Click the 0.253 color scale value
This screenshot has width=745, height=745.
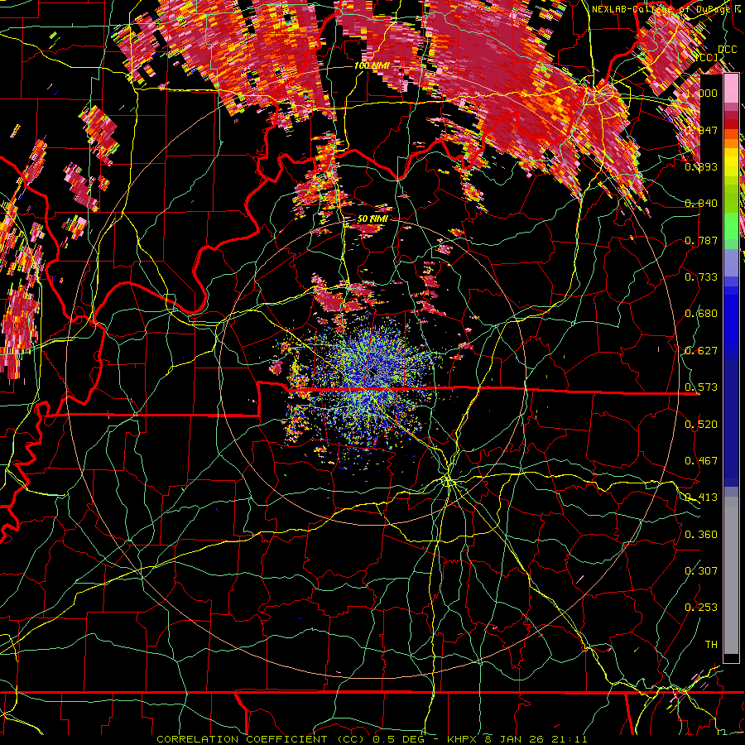(x=701, y=607)
